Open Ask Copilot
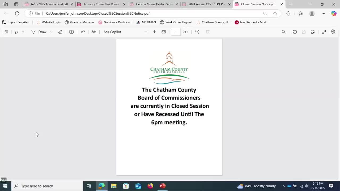The width and height of the screenshot is (340, 191). click(112, 32)
